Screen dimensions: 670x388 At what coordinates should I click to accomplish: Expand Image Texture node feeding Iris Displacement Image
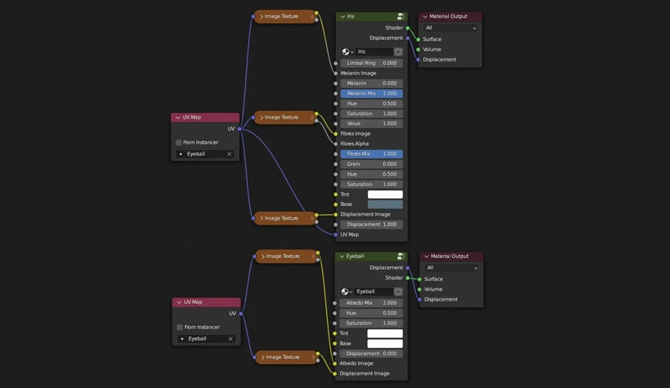click(261, 218)
